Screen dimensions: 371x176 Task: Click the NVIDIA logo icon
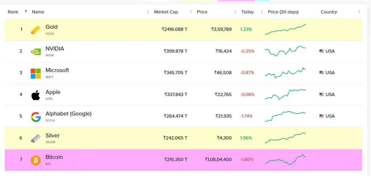click(x=36, y=52)
